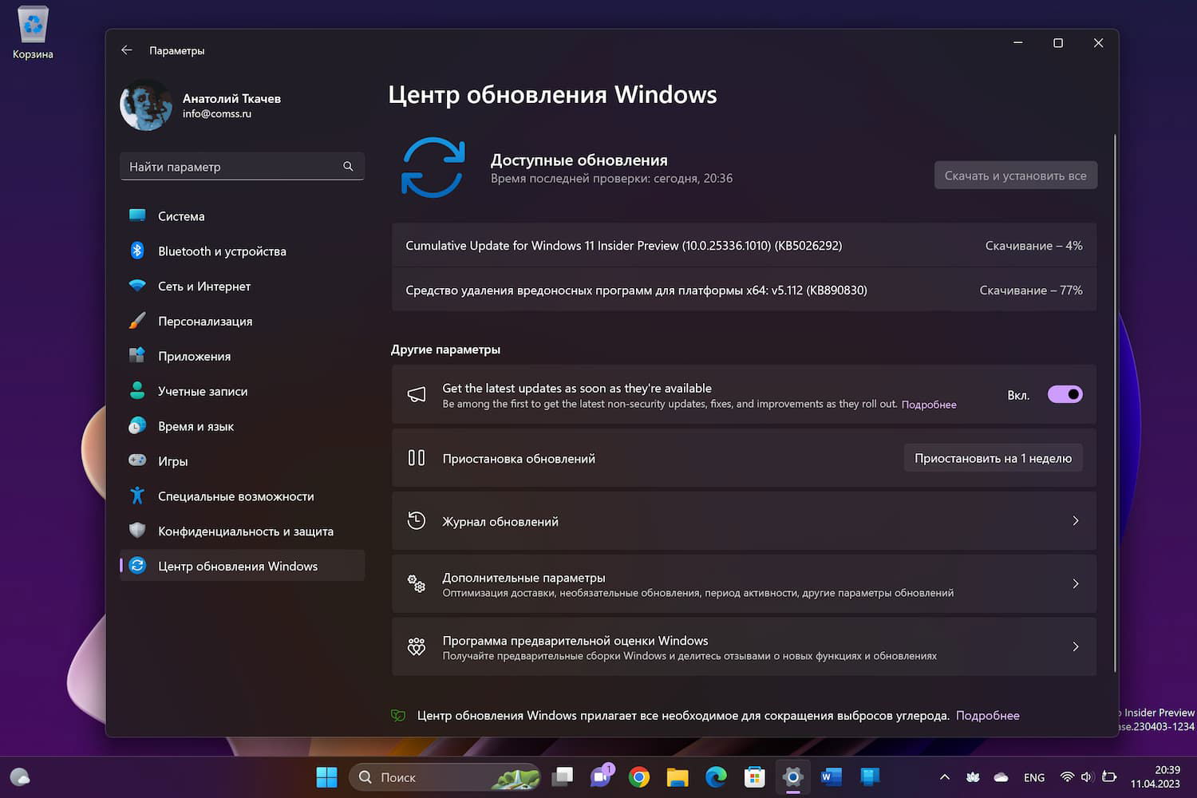Viewport: 1197px width, 798px height.
Task: Open Word from the taskbar
Action: [x=831, y=777]
